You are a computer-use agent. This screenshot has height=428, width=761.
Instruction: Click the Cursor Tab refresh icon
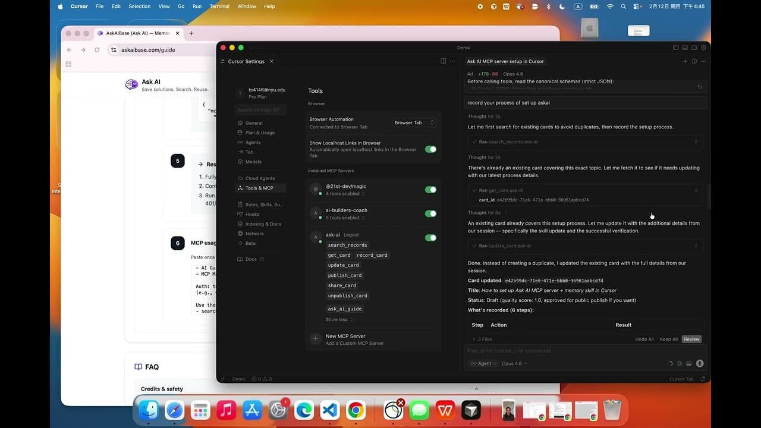point(703,379)
